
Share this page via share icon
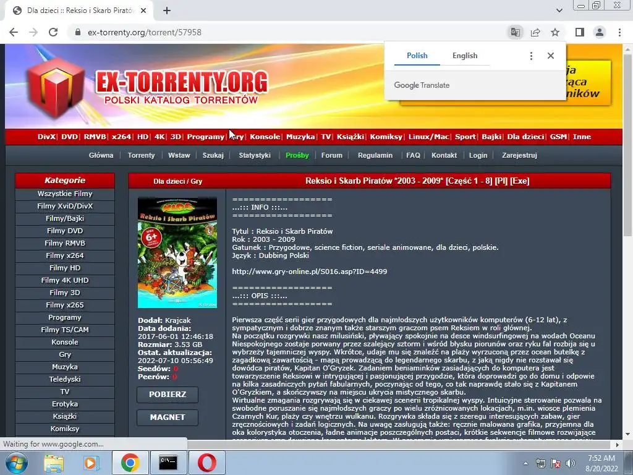pyautogui.click(x=535, y=32)
